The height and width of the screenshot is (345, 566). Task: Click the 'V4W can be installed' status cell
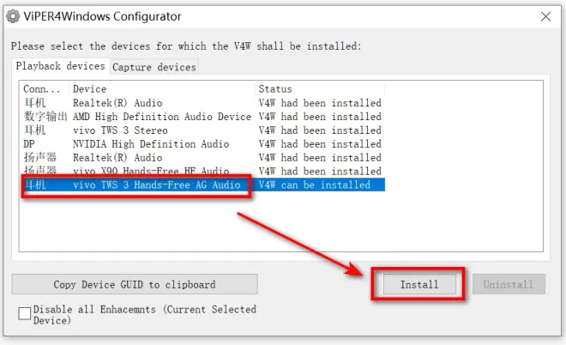(x=315, y=185)
